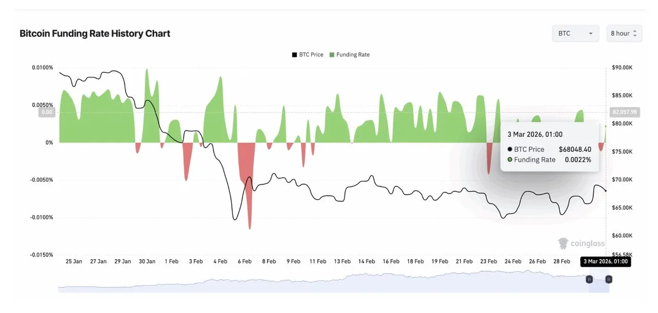Click the 3 Mar 2026, 01:00 date label
Viewport: 658px width, 313px height.
coord(606,262)
